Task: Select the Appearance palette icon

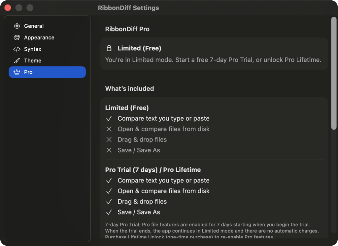Action: (x=16, y=37)
